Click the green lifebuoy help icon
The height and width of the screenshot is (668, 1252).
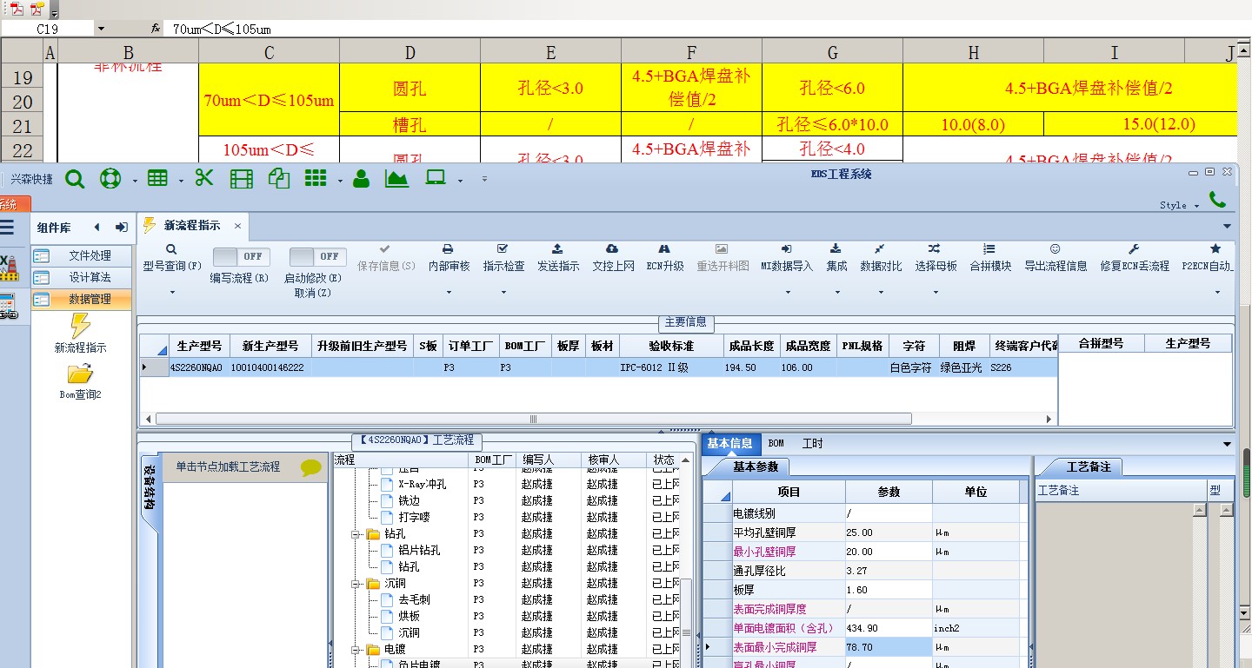110,179
